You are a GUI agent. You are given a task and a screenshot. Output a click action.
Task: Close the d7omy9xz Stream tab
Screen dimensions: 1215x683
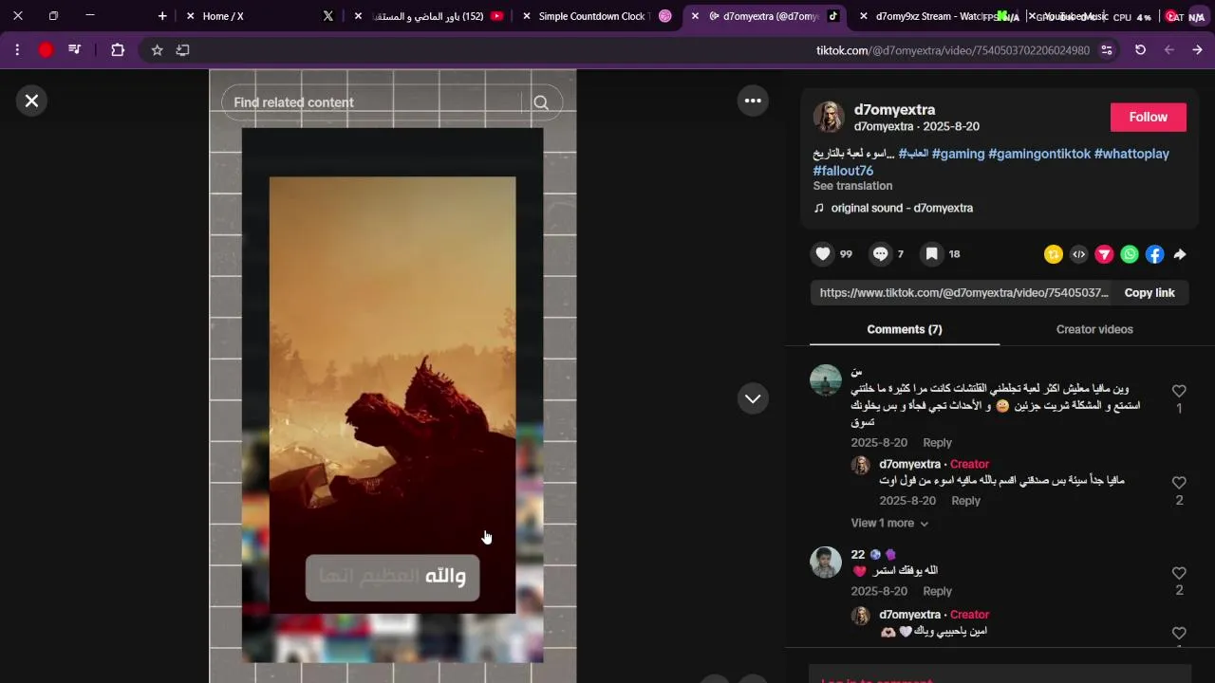pos(864,16)
